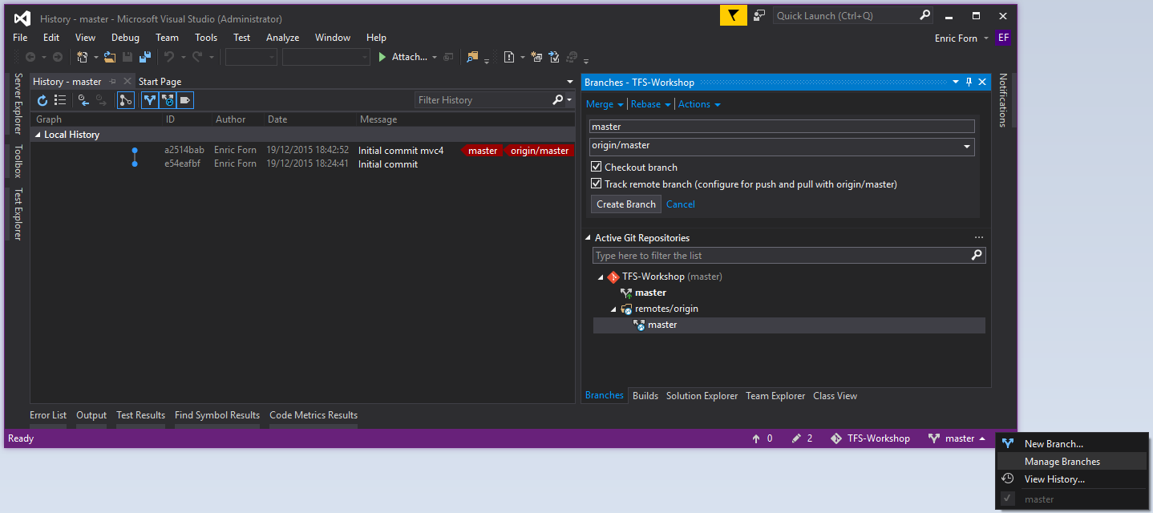This screenshot has width=1153, height=513.
Task: Toggle list view in History toolbar
Action: tap(60, 100)
